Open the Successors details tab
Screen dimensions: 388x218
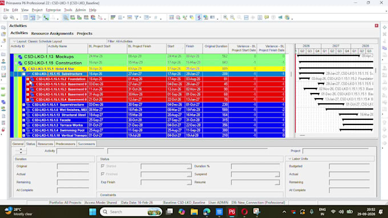point(86,144)
